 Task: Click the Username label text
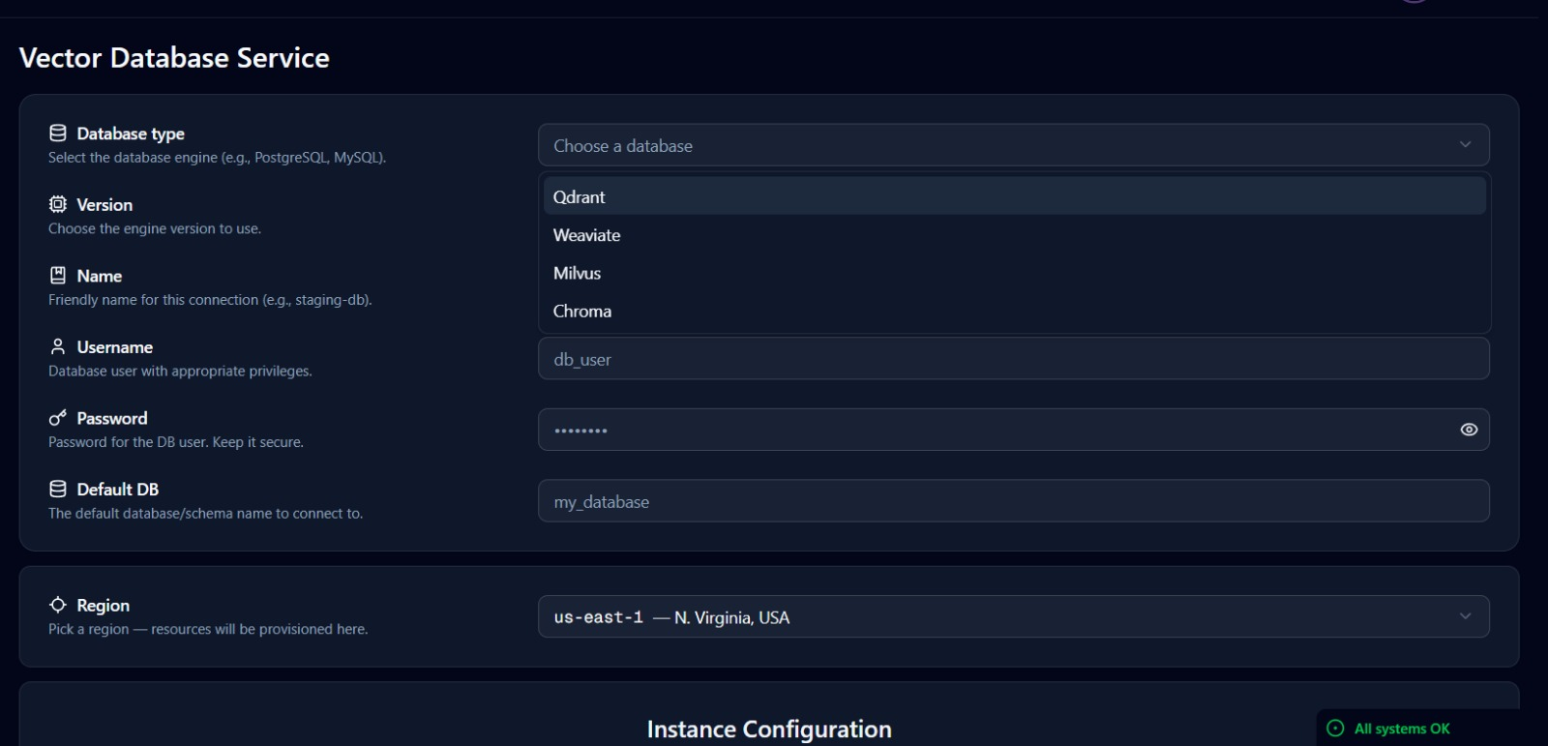[115, 347]
